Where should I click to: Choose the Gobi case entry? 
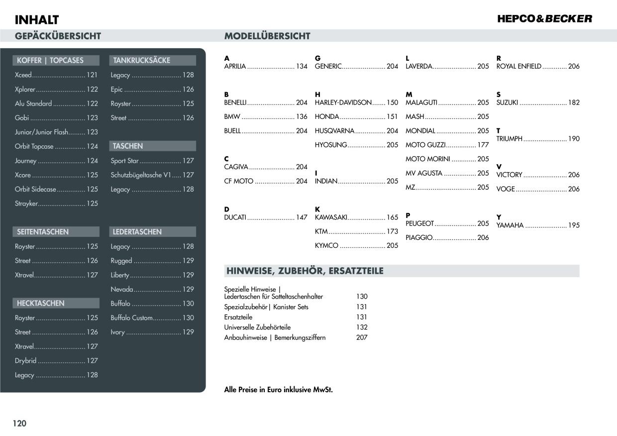pyautogui.click(x=56, y=118)
